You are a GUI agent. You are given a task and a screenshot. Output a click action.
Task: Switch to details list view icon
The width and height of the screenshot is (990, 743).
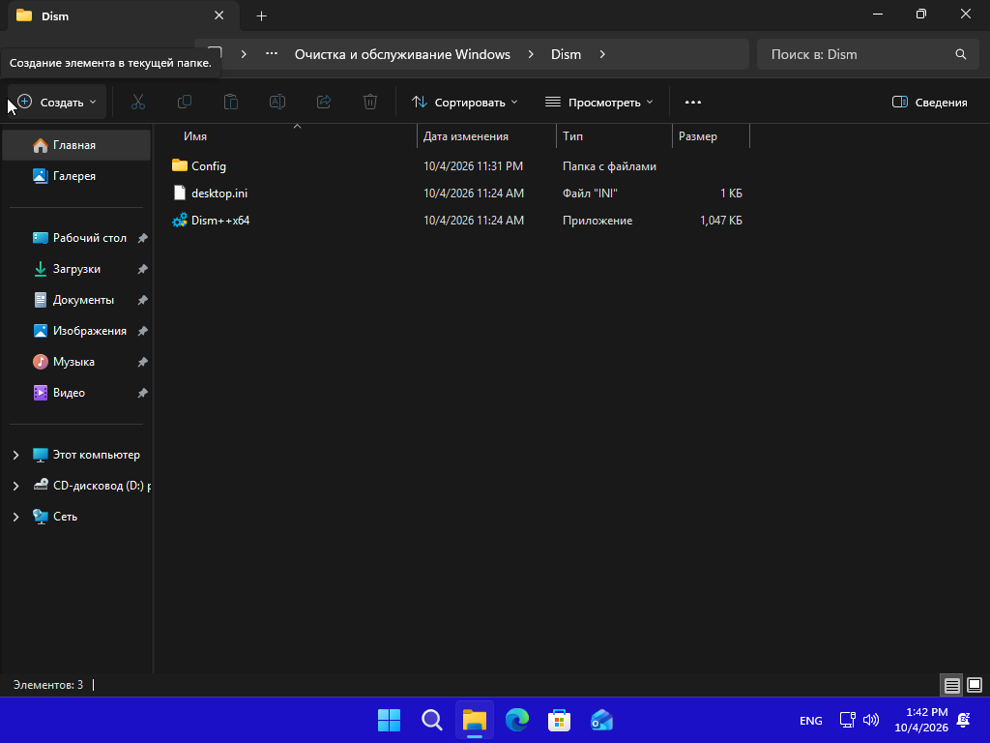[951, 685]
